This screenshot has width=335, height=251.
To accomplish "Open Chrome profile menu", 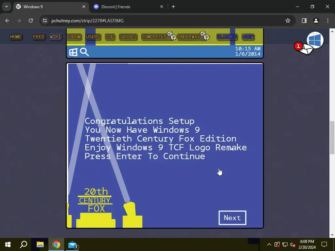I will 316,21.
